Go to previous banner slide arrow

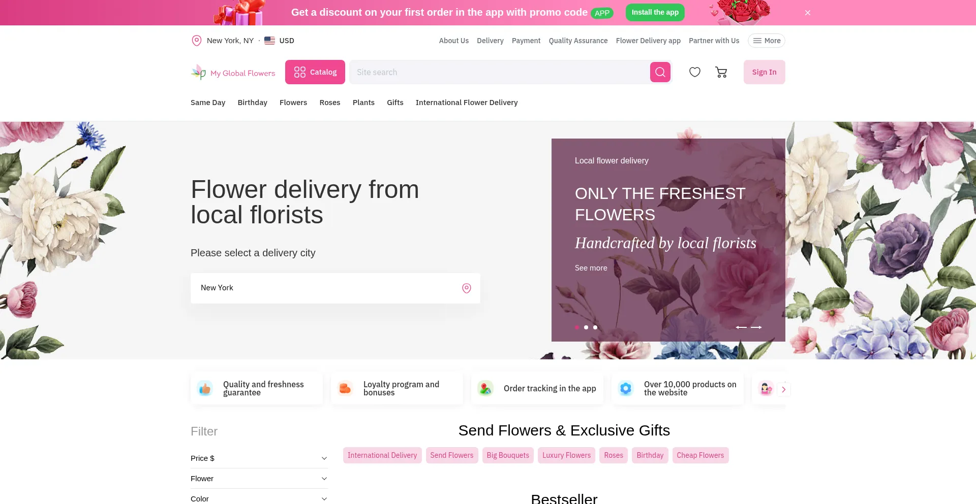741,327
